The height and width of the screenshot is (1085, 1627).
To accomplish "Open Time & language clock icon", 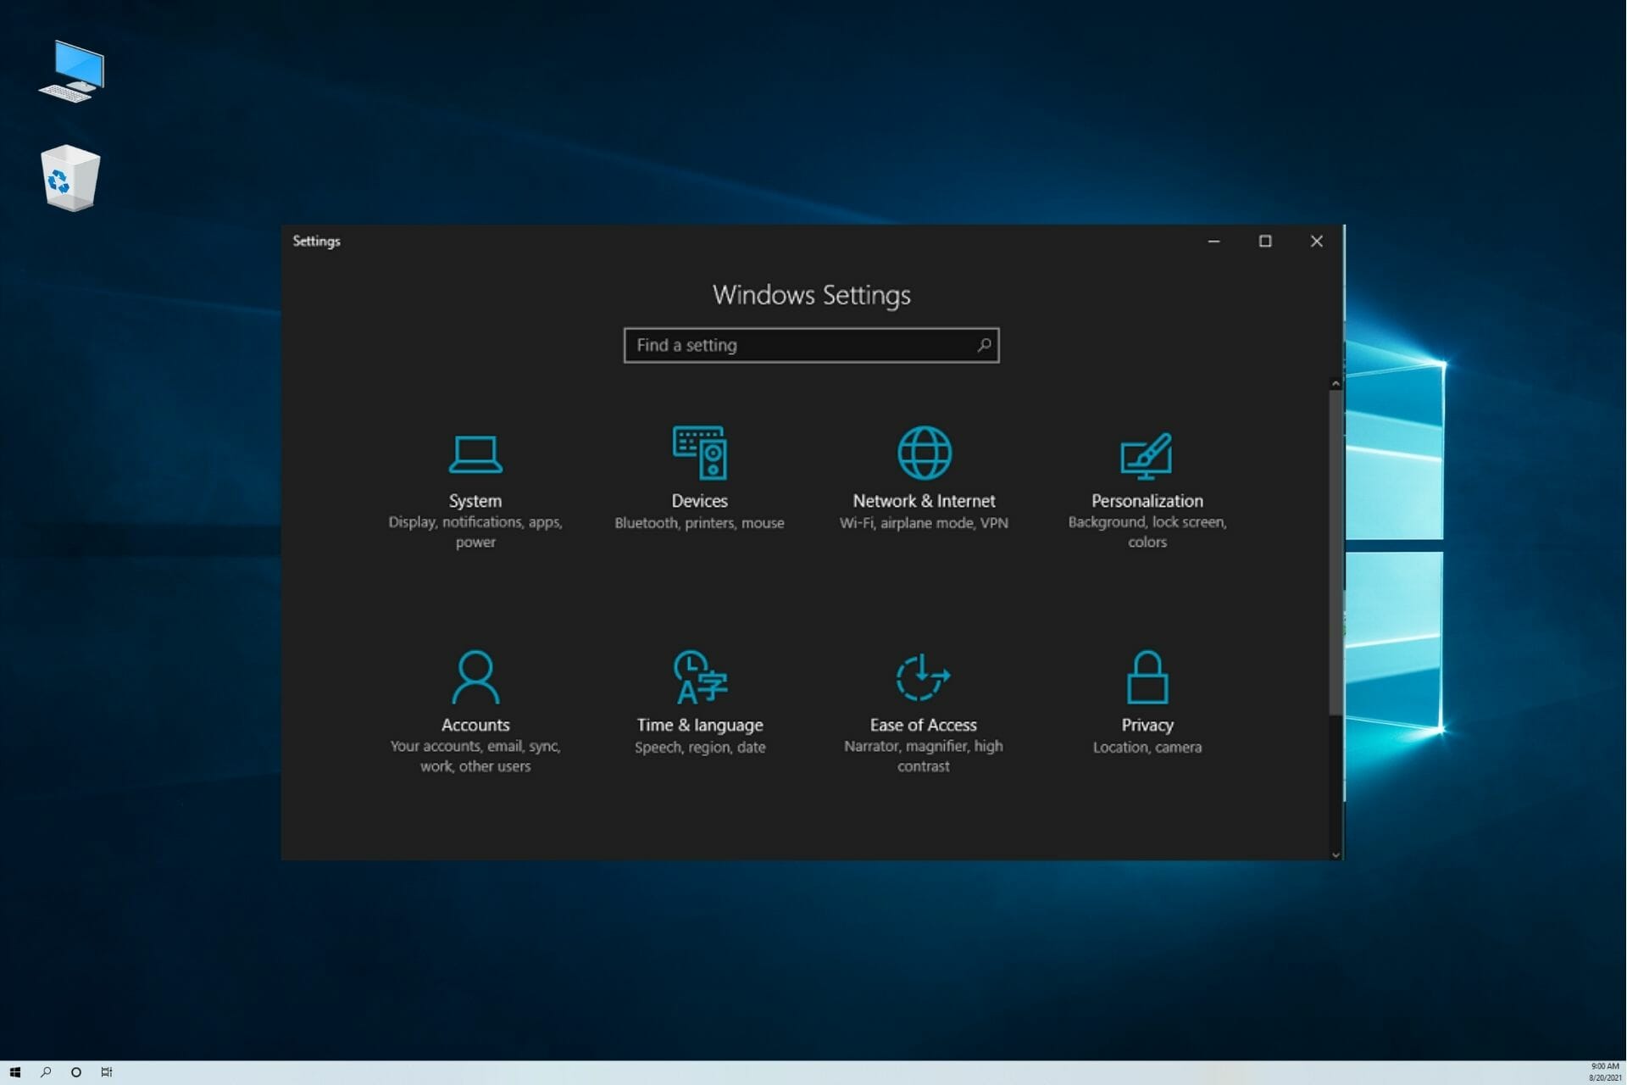I will [x=699, y=677].
